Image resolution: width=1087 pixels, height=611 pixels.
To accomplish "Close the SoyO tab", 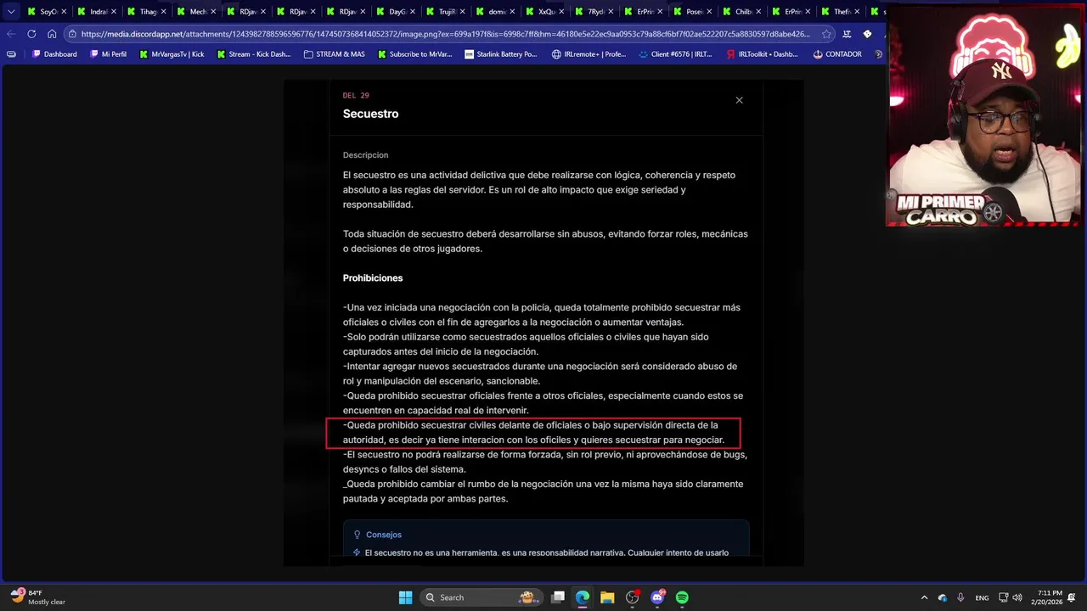I will coord(64,12).
